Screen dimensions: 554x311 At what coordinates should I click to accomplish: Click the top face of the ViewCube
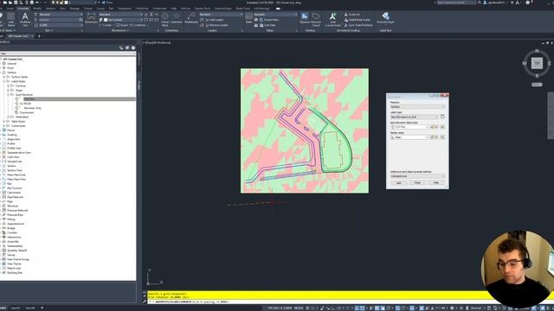click(537, 63)
